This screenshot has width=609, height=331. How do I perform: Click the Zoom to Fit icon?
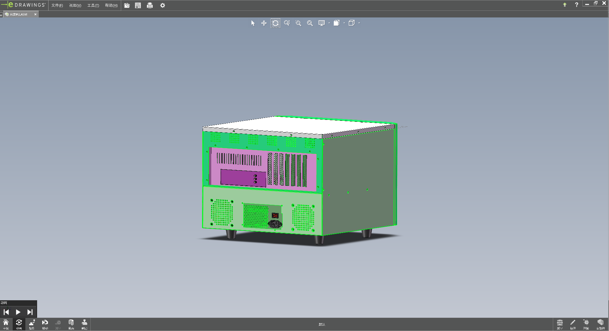coord(310,23)
